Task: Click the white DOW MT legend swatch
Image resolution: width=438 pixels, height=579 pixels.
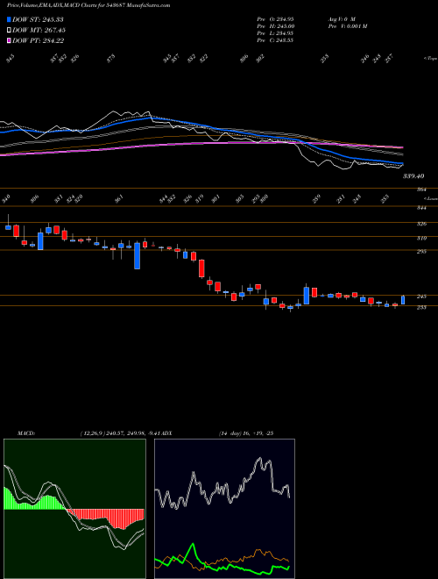Action: [x=10, y=31]
